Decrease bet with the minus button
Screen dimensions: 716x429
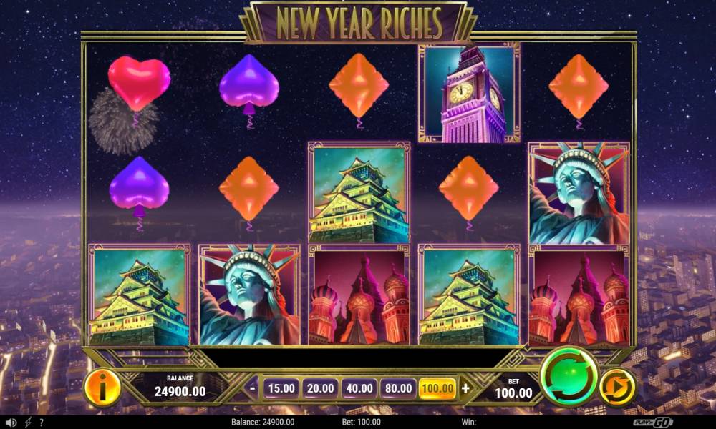point(252,388)
